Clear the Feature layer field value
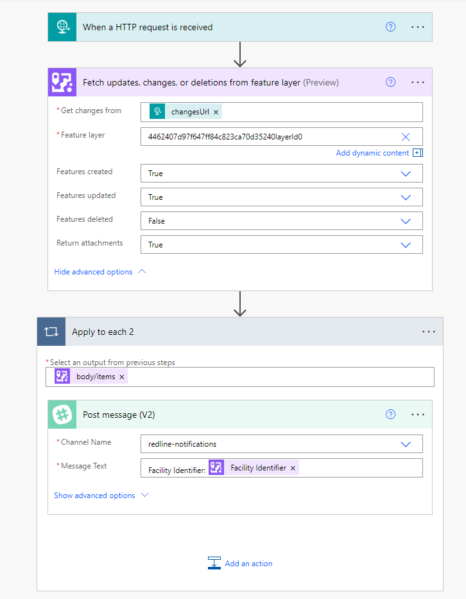The height and width of the screenshot is (599, 466). [406, 136]
